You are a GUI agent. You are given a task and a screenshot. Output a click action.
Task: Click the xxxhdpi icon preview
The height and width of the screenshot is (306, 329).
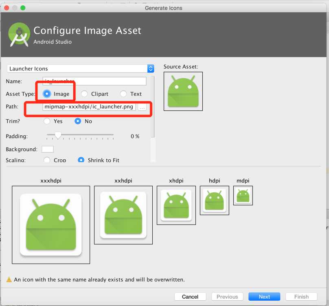coord(51,225)
